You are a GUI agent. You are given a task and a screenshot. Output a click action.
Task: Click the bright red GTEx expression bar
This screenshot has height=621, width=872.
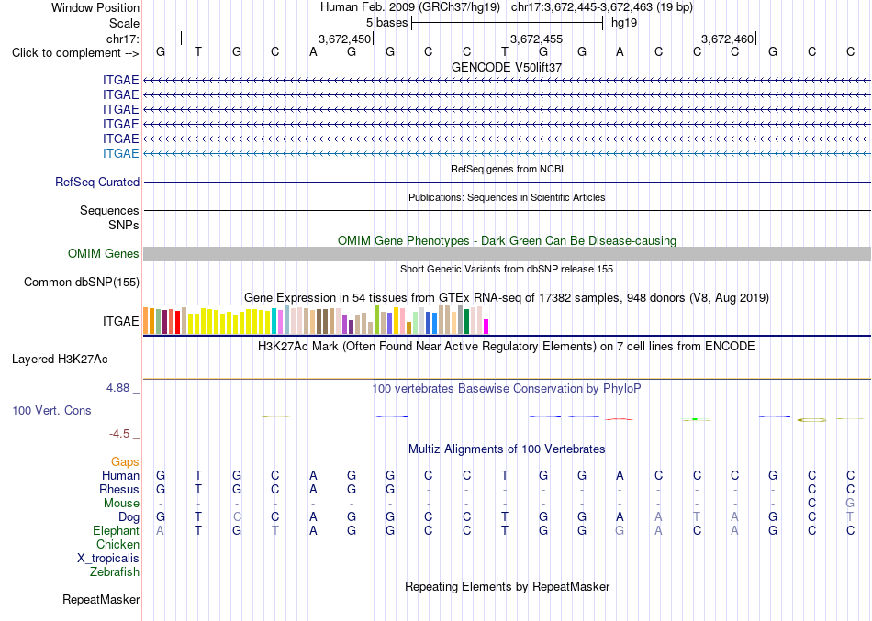(177, 323)
